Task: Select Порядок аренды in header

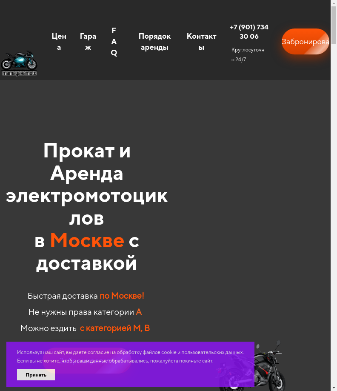Action: (154, 42)
